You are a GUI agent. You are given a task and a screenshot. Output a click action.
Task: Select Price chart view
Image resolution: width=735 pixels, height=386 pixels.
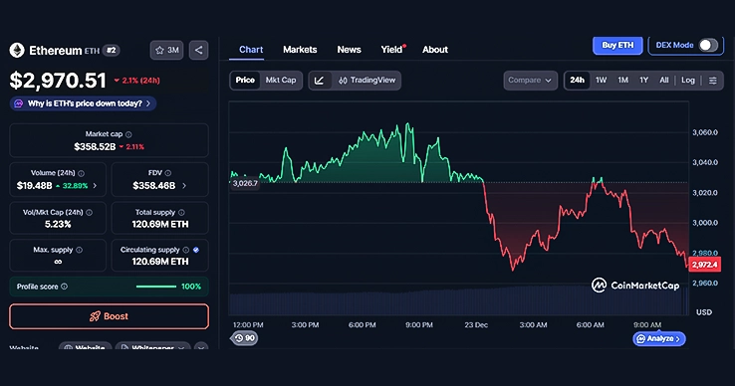(245, 81)
